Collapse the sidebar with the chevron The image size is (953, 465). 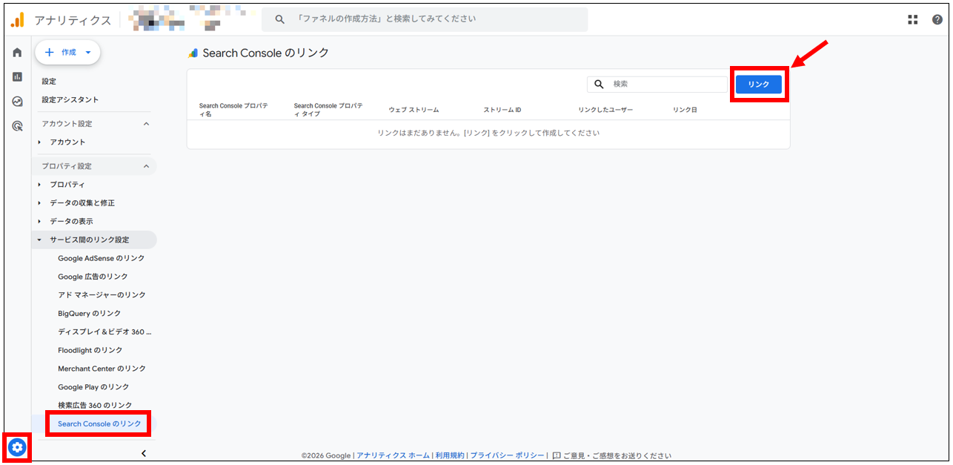click(143, 452)
